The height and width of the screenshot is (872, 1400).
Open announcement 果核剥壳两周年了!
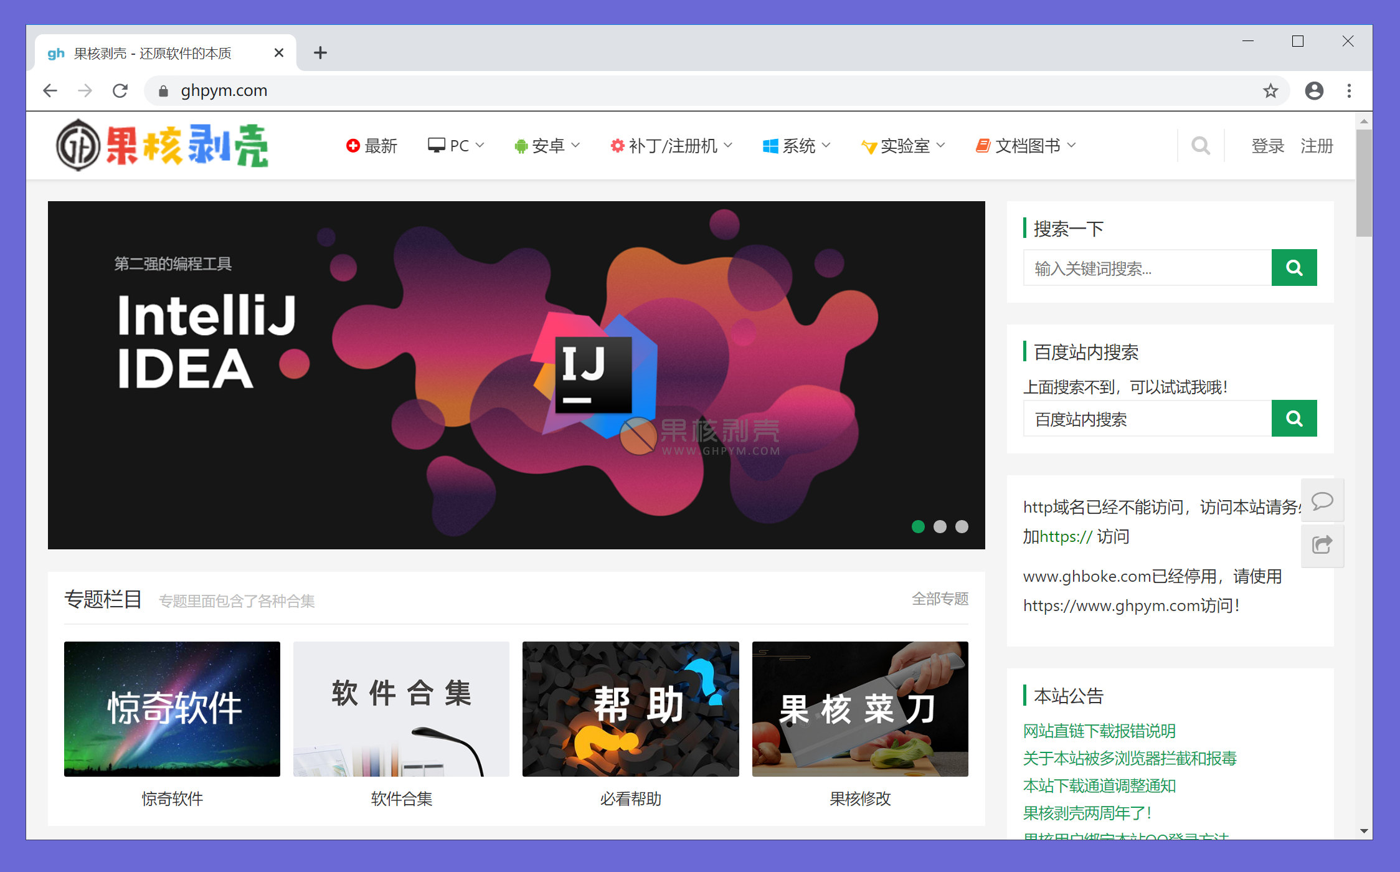[1087, 813]
